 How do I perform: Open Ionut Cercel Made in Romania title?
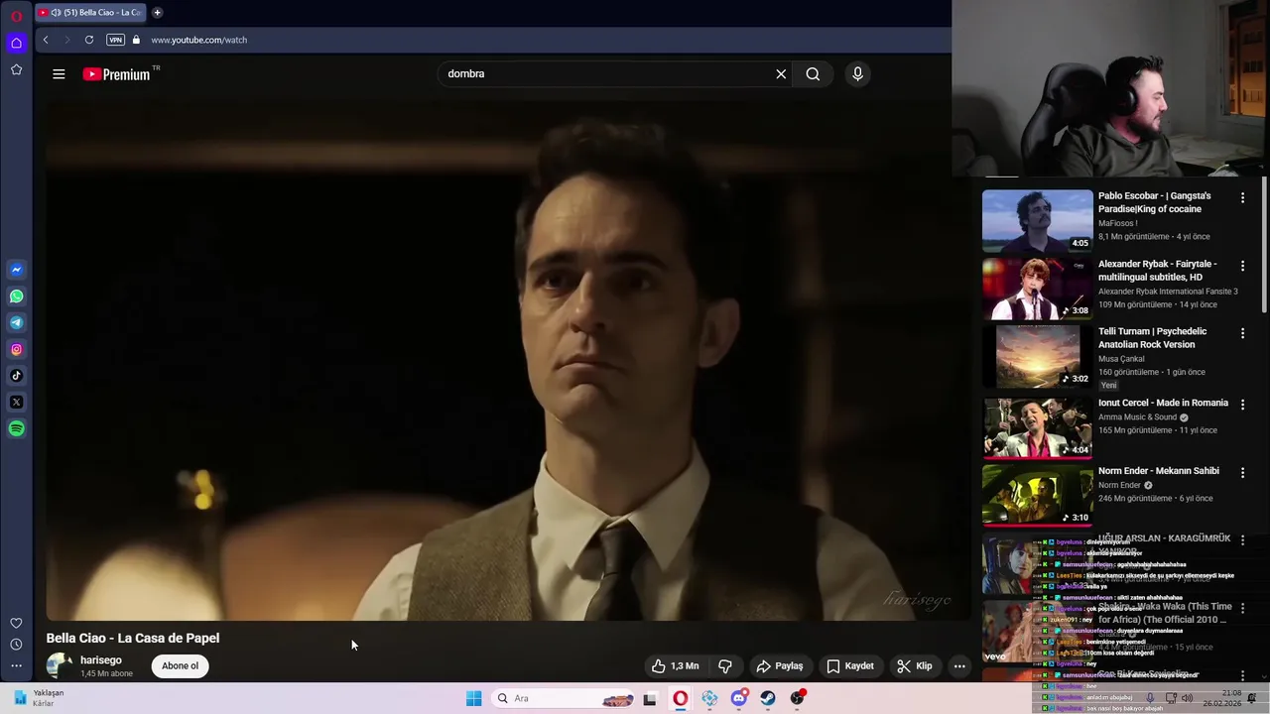tap(1163, 404)
